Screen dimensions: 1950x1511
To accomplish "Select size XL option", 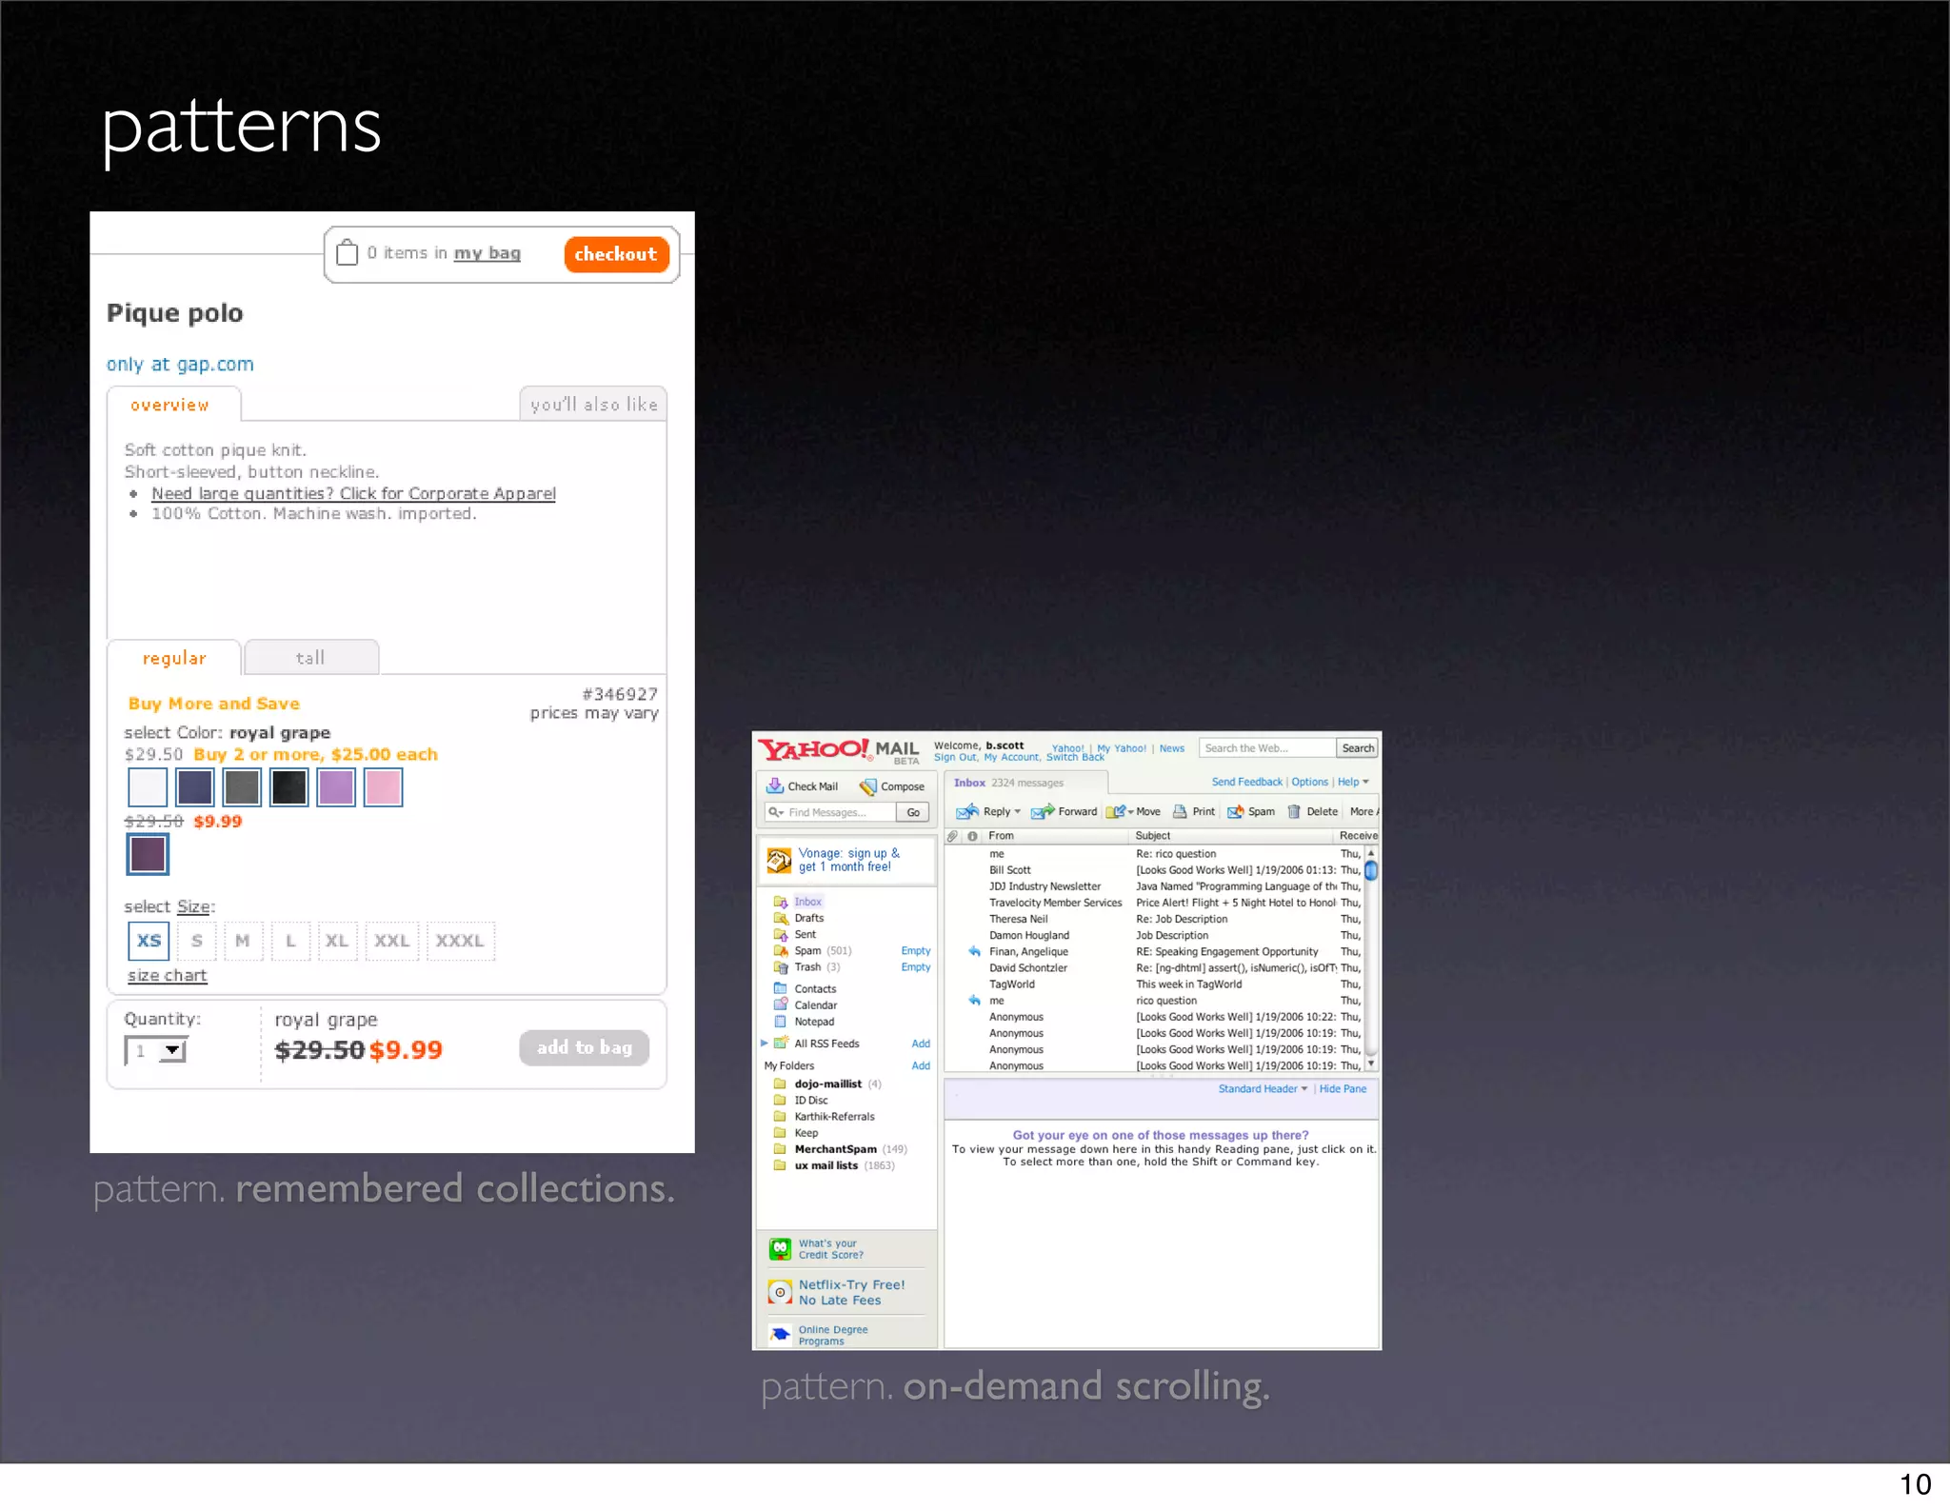I will (337, 941).
